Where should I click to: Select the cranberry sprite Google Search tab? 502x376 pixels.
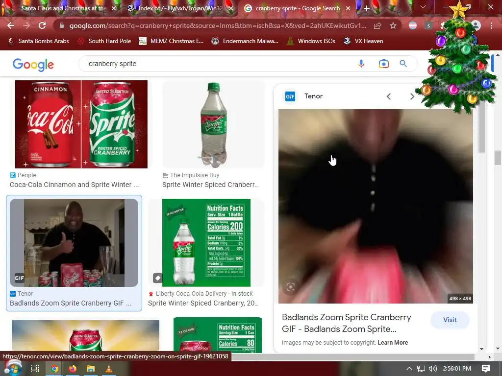pyautogui.click(x=297, y=8)
